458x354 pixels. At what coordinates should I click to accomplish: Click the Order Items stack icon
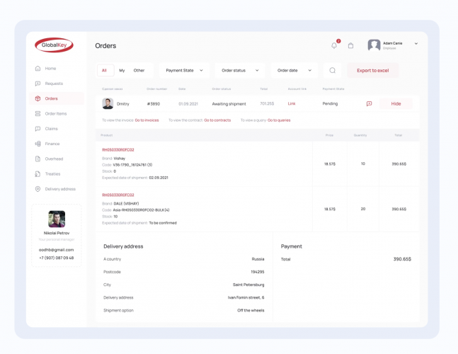38,113
